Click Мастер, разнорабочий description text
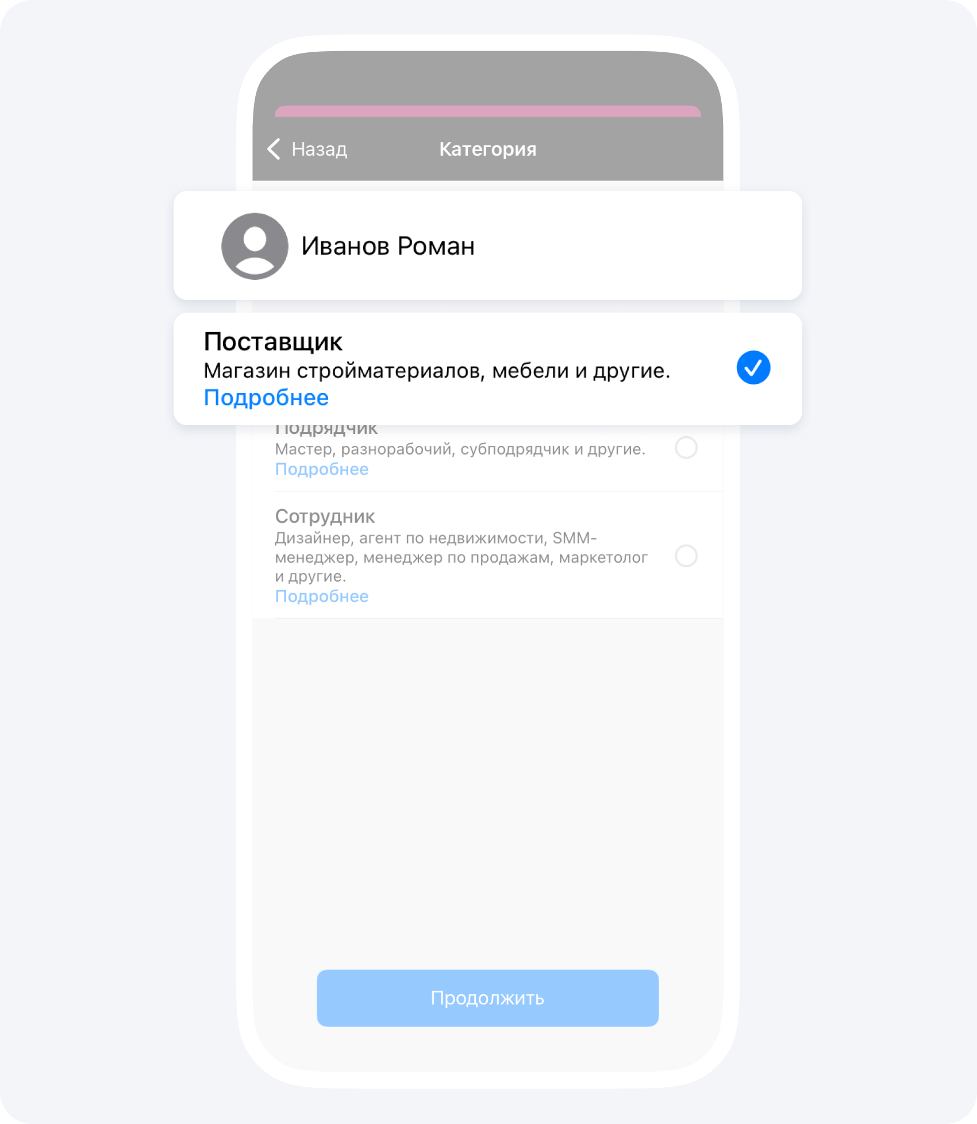 (x=460, y=449)
